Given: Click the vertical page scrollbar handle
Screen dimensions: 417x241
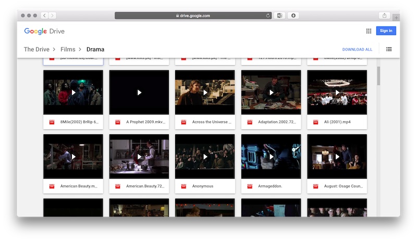Looking at the screenshot, I should point(378,75).
